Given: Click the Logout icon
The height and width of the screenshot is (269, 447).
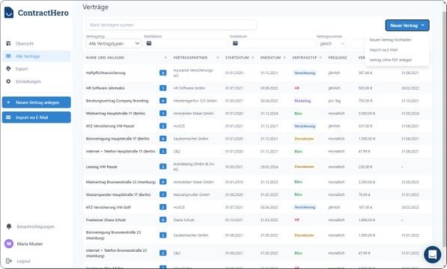Looking at the screenshot, I should (9, 261).
